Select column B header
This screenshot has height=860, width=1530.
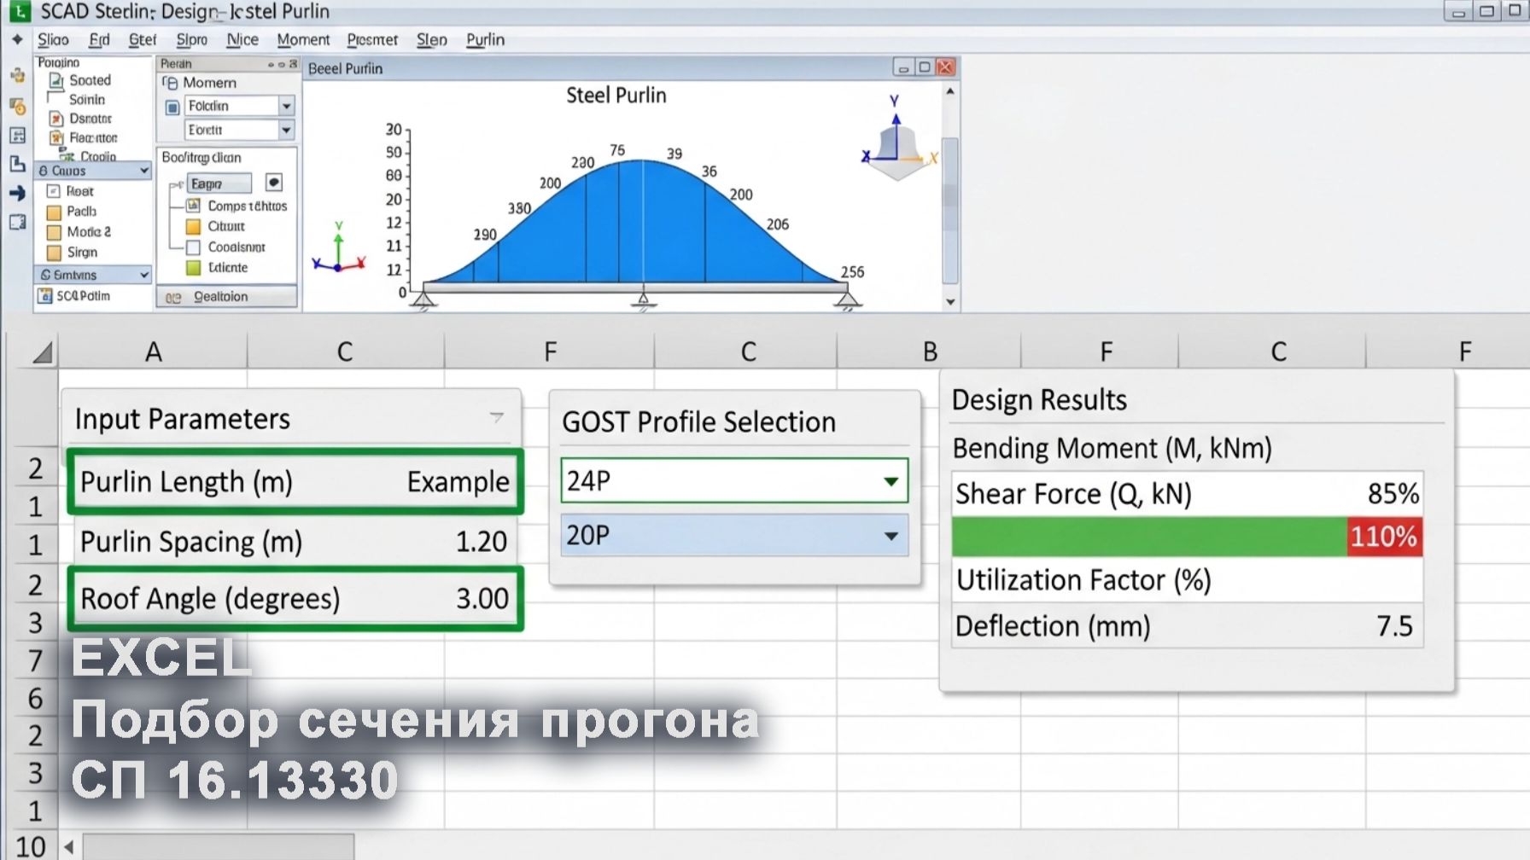point(930,352)
